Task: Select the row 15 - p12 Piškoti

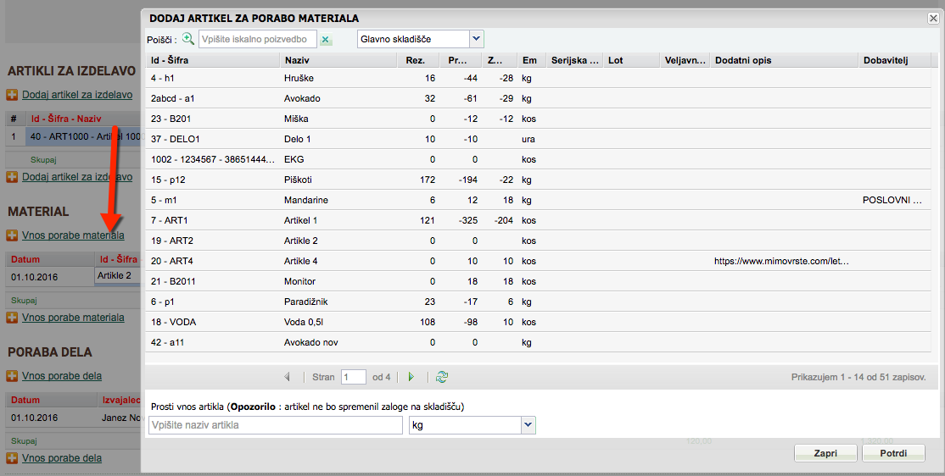Action: 538,180
